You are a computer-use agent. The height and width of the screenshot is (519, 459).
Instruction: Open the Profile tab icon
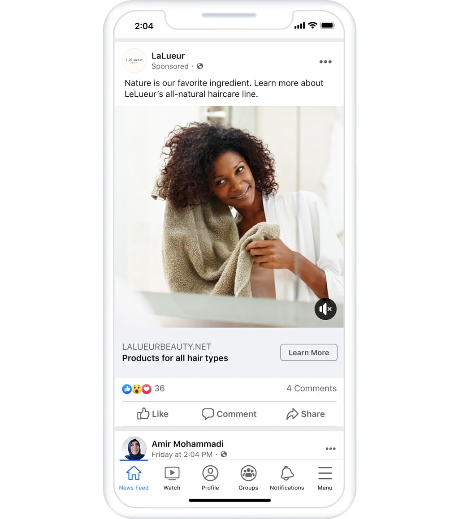click(x=210, y=473)
